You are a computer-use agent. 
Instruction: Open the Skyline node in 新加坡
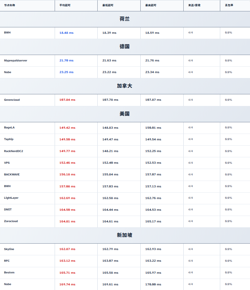(x=9, y=249)
